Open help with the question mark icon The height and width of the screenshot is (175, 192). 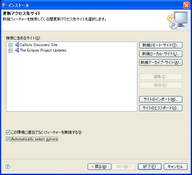point(8,167)
